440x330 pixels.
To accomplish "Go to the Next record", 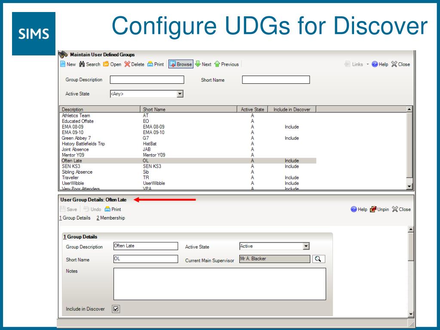I will (203, 64).
